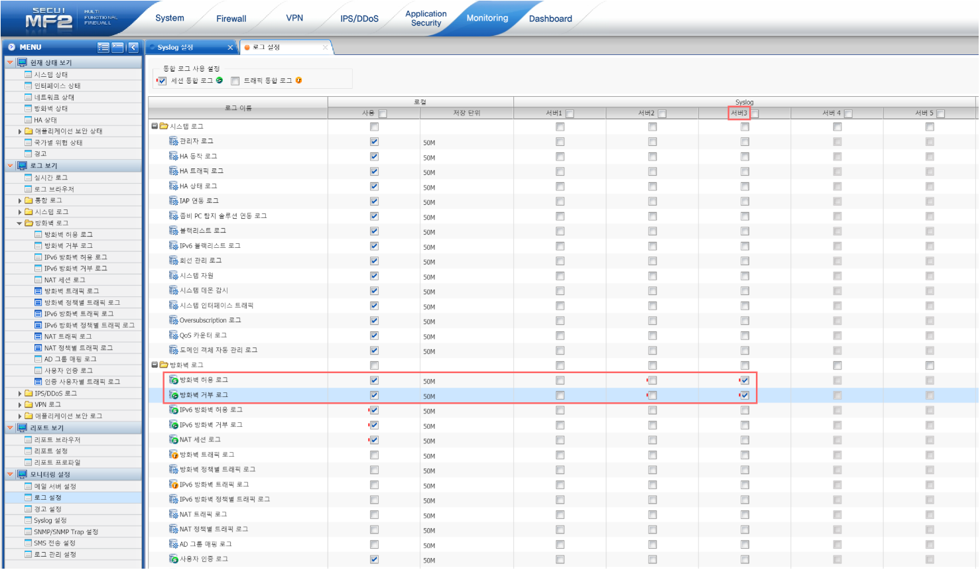Click the orange traffic icon beside 트래픽 통합 로그
The image size is (980, 570).
click(x=299, y=80)
